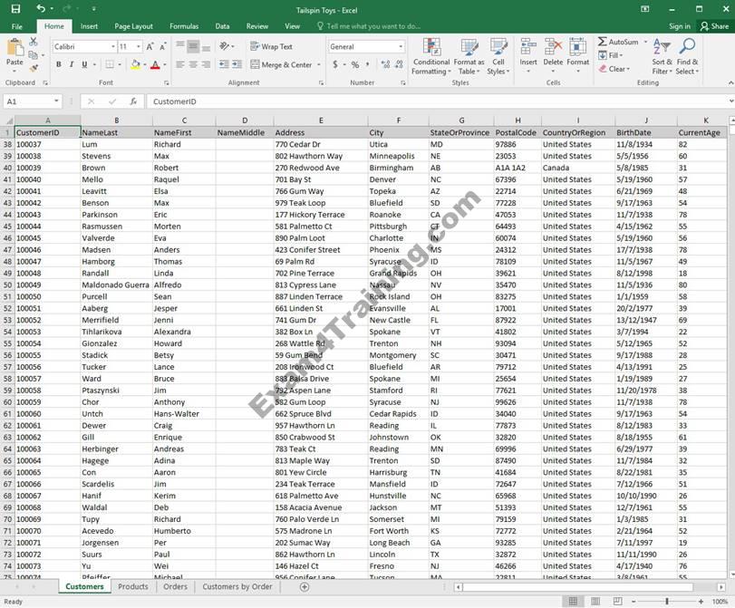Click the Find & Select icon

(687, 55)
